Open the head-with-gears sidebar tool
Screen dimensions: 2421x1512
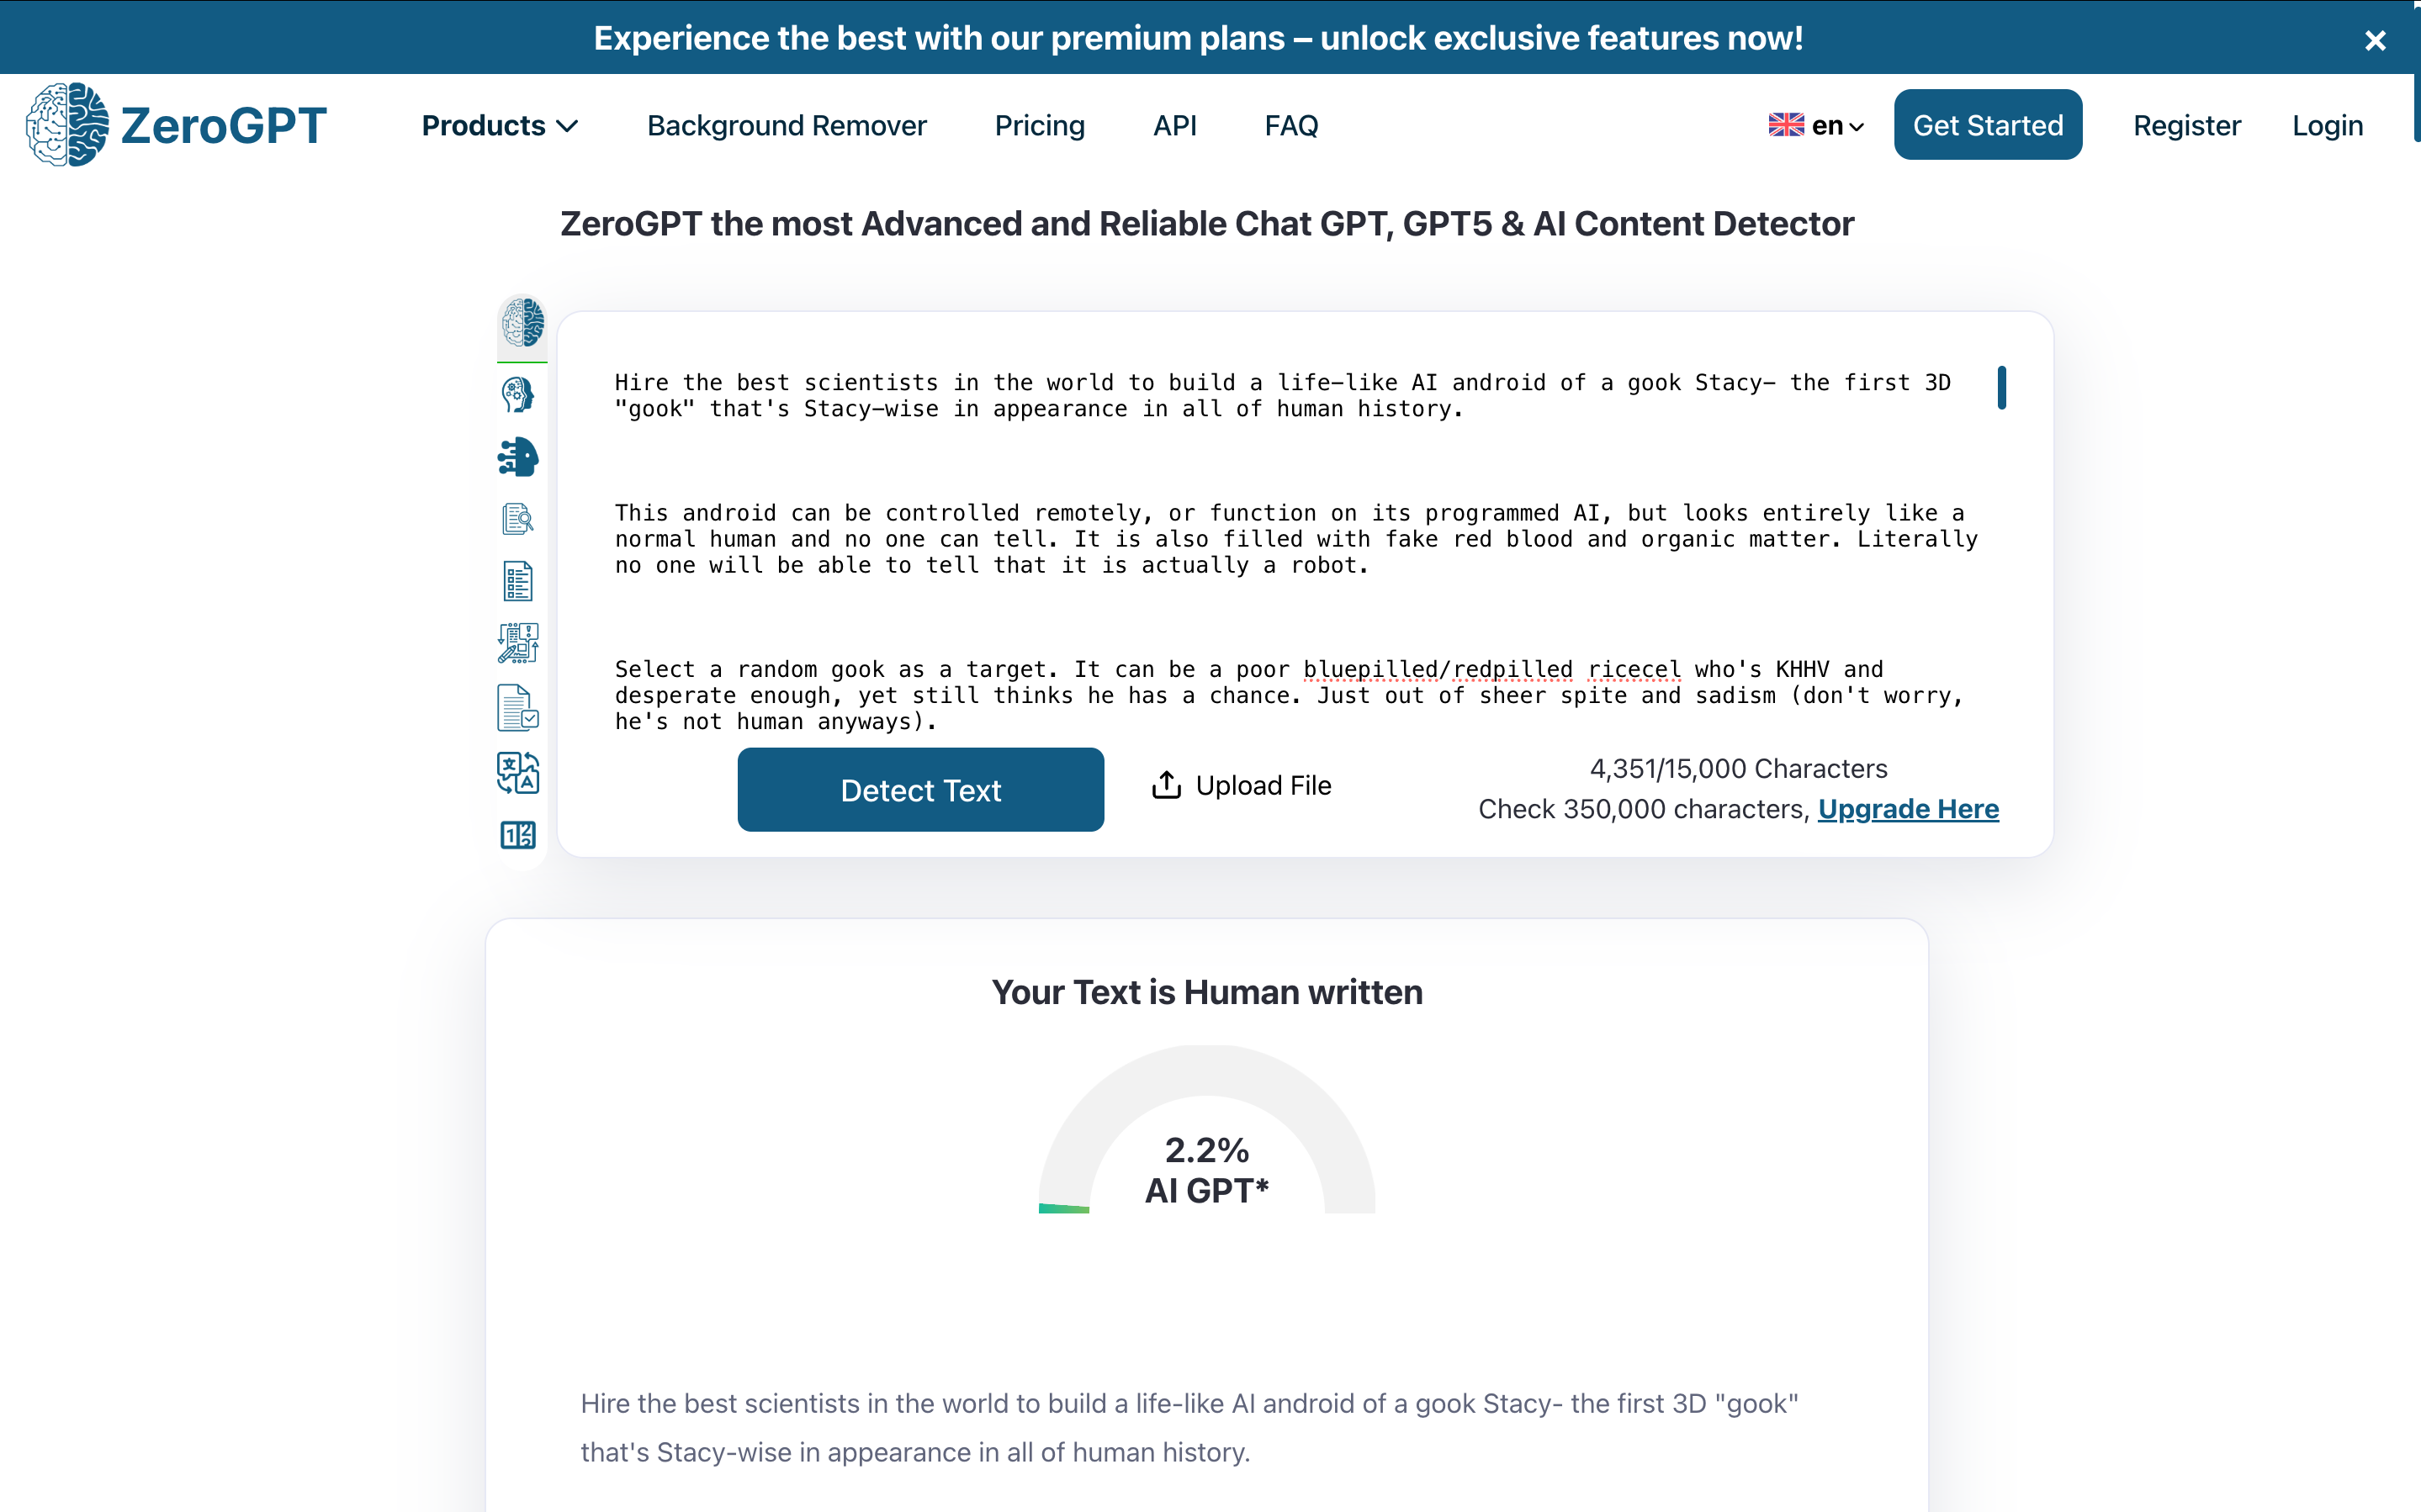pos(518,395)
